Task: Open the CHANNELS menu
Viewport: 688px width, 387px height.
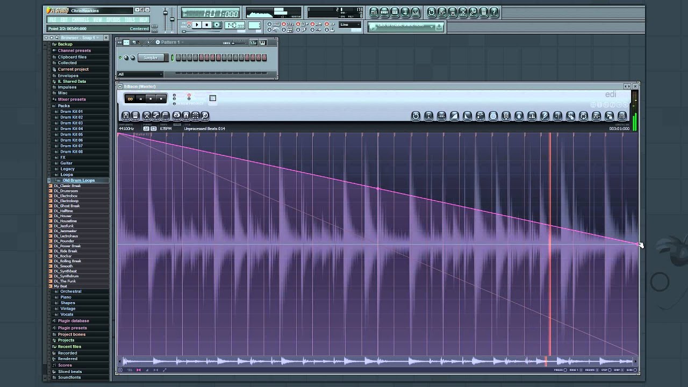Action: click(80, 20)
